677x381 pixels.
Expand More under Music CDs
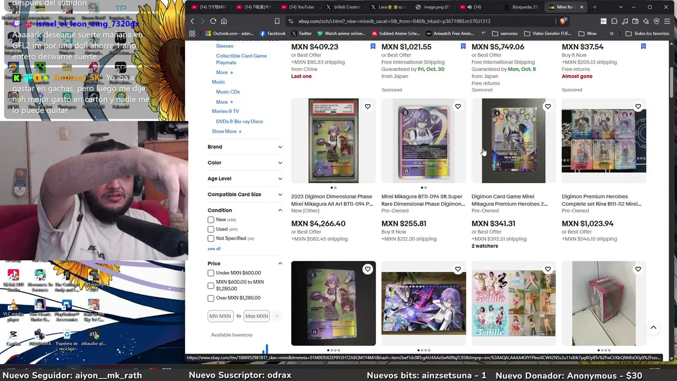(224, 102)
